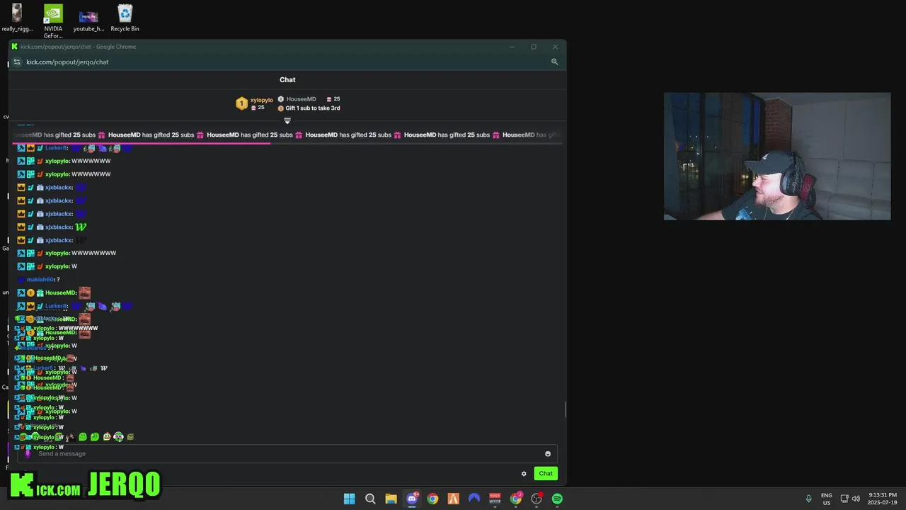The height and width of the screenshot is (510, 906).
Task: Open the youtube_h... desktop file
Action: pos(88,18)
